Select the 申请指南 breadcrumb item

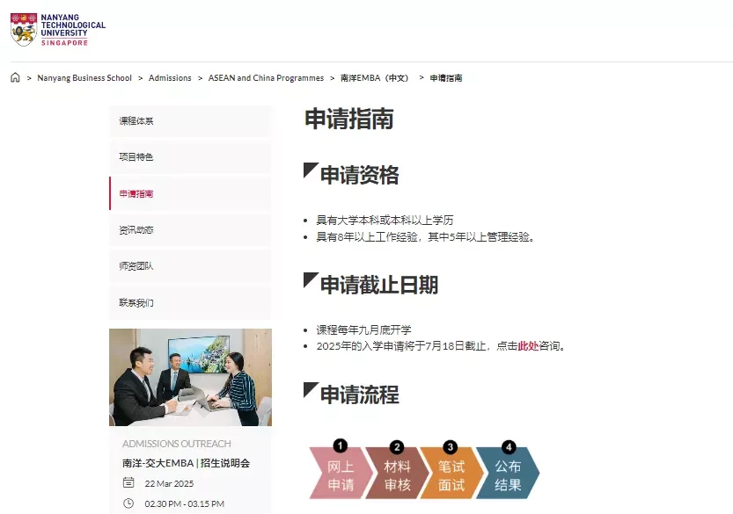point(446,78)
